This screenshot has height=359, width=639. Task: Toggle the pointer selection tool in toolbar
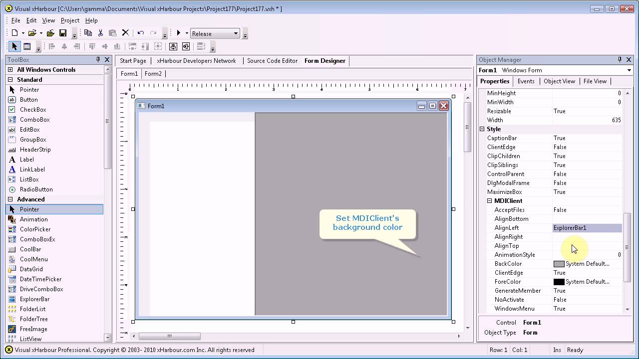(x=14, y=46)
